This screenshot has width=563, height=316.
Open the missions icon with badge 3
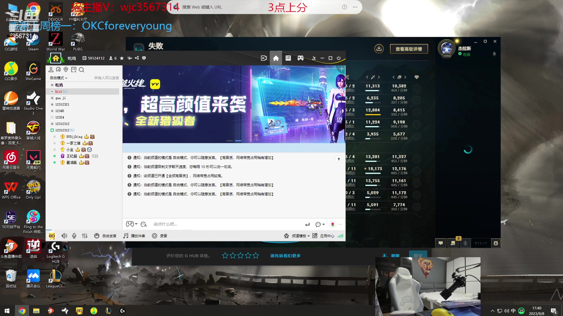click(x=453, y=243)
